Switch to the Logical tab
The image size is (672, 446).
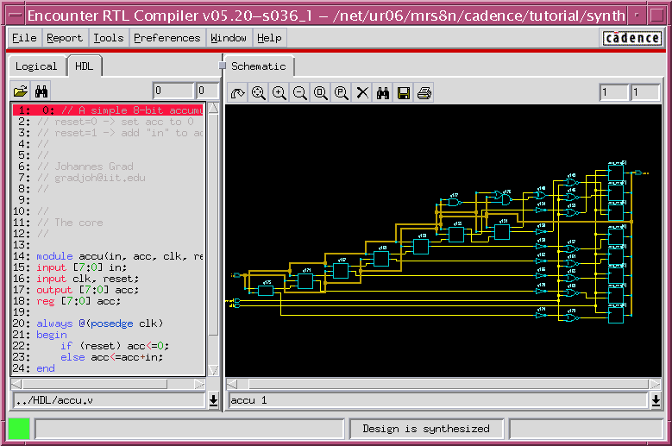36,66
